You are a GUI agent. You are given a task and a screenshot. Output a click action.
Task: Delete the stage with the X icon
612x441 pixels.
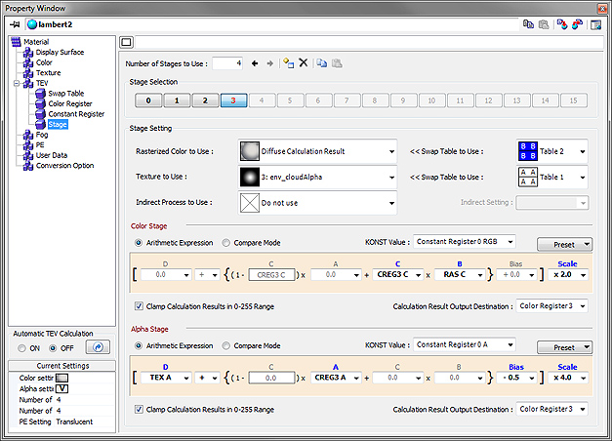(304, 63)
